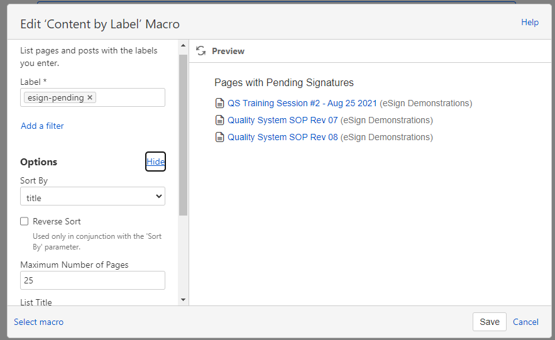Click inside the Label input field

pos(130,97)
